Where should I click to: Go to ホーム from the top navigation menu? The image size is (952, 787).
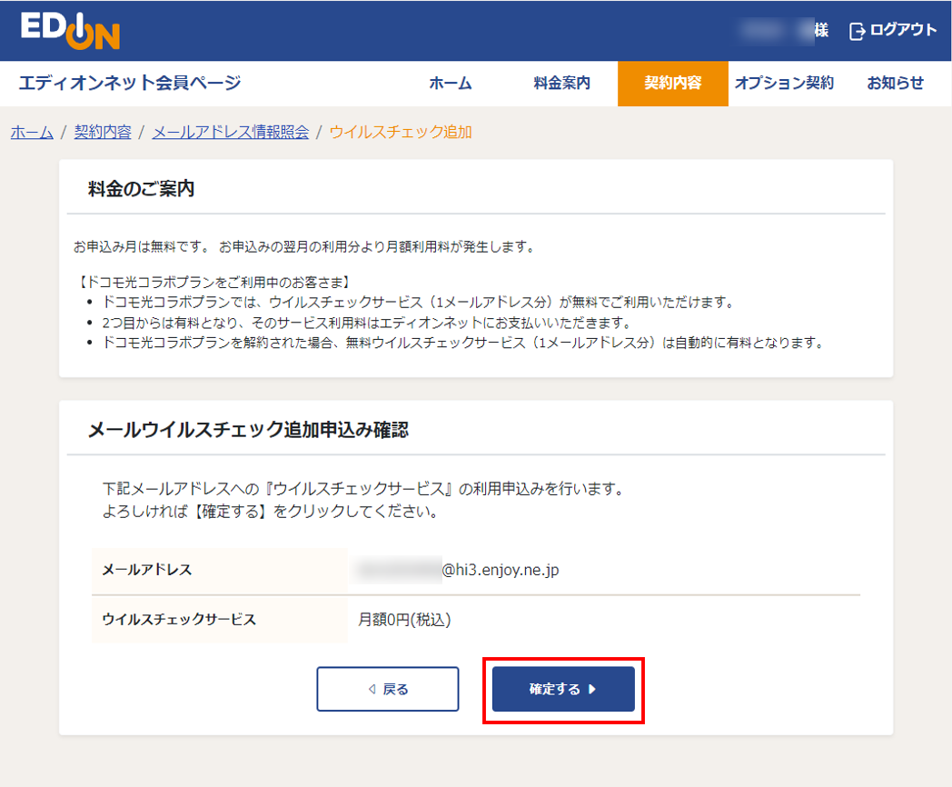click(451, 82)
